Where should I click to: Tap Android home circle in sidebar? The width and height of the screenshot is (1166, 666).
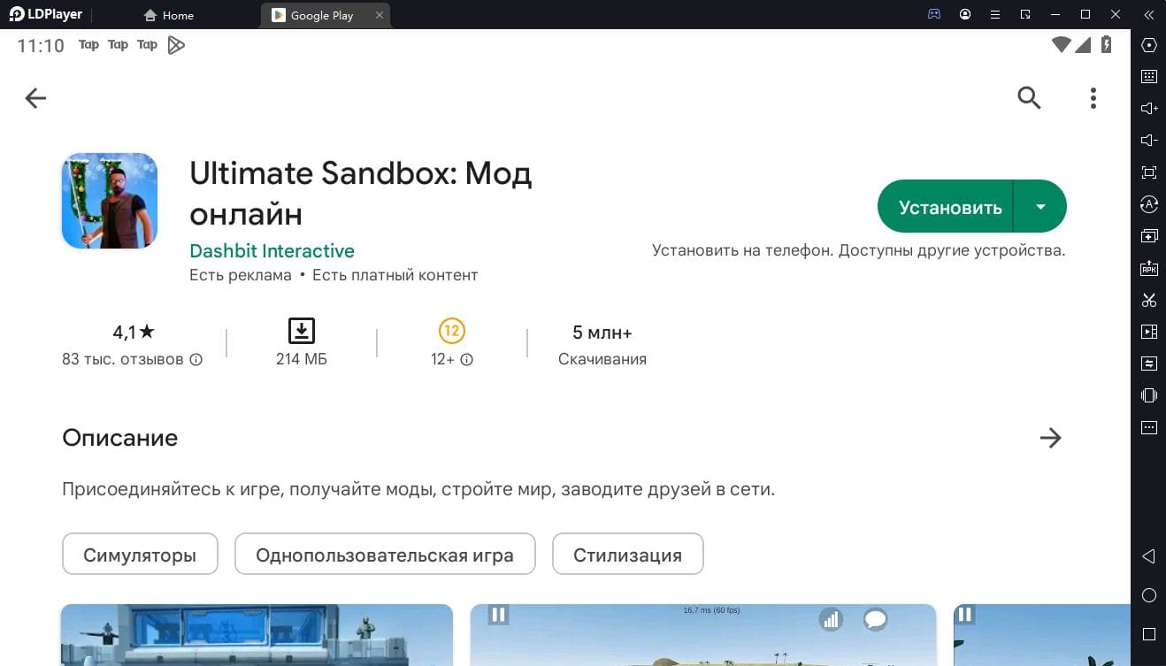[x=1148, y=595]
